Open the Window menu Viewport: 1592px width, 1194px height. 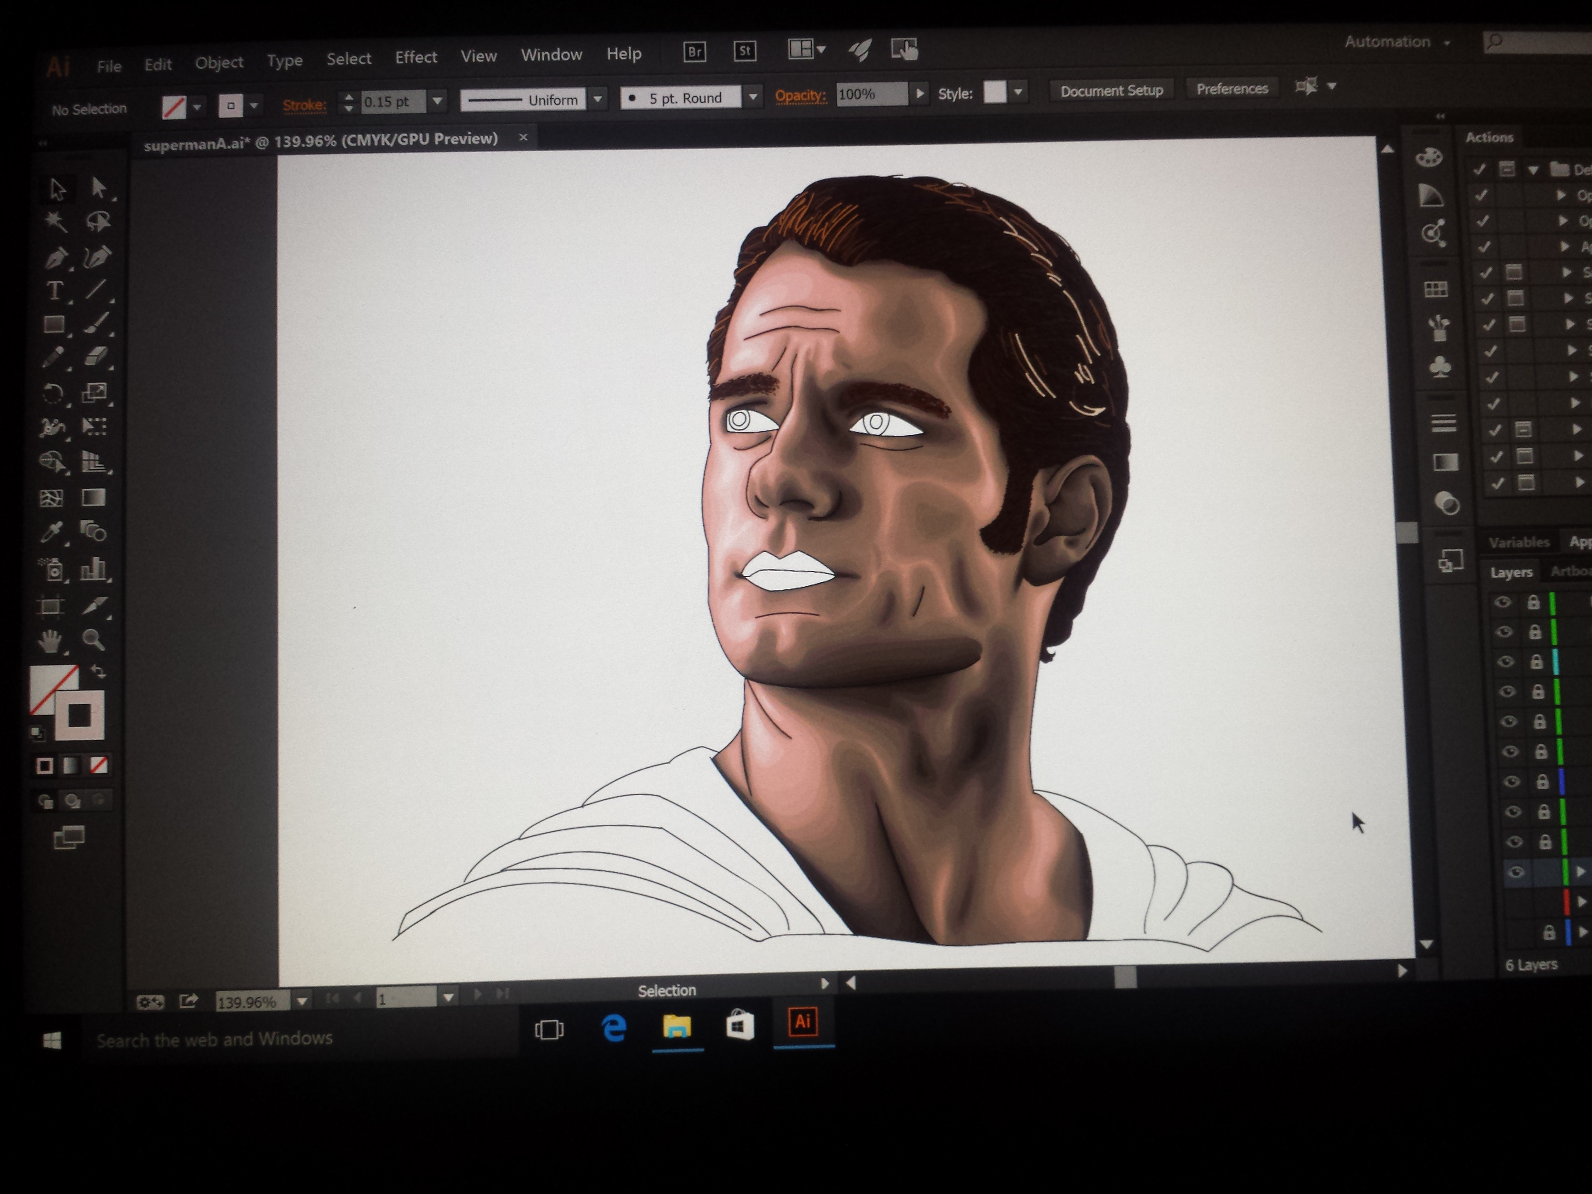551,55
